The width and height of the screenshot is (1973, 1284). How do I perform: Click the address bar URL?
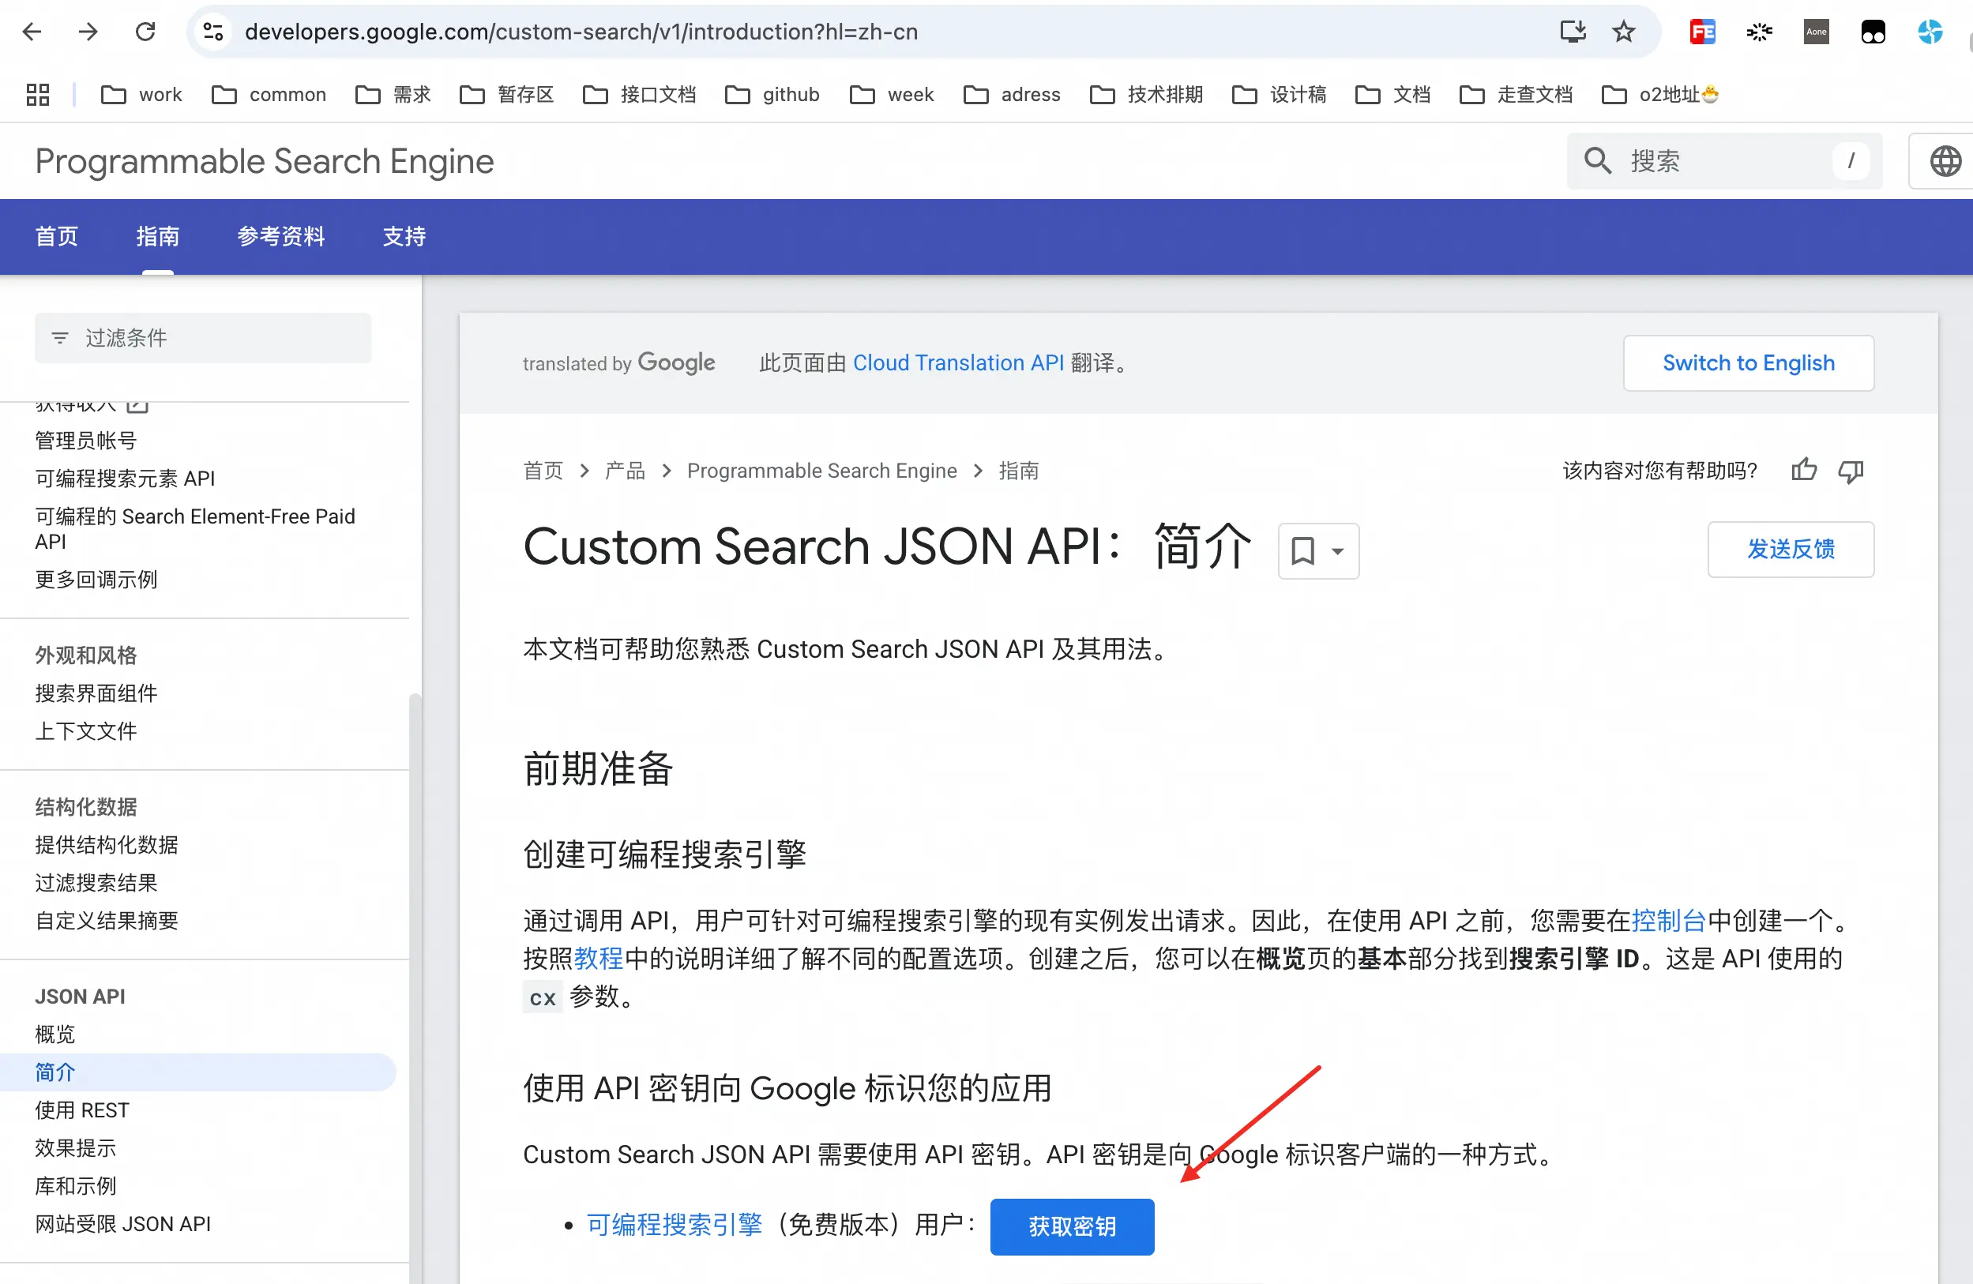pyautogui.click(x=581, y=32)
